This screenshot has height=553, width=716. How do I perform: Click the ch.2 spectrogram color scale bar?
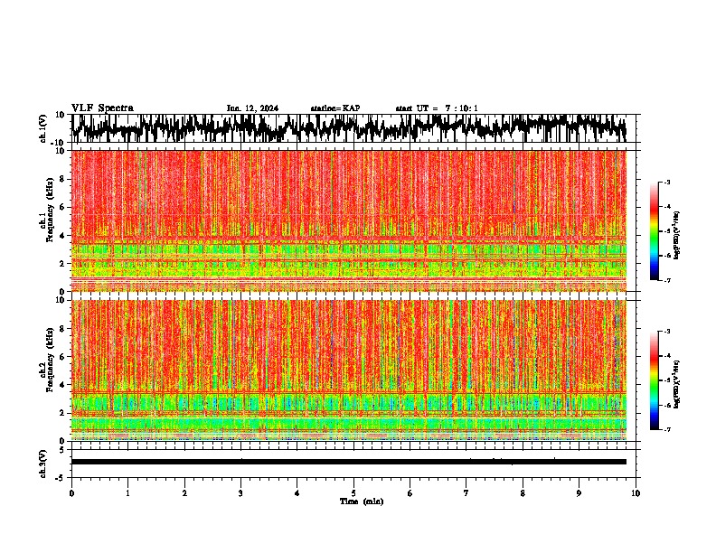coord(654,380)
